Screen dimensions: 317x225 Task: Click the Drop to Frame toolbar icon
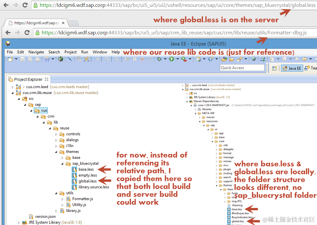pyautogui.click(x=79, y=59)
